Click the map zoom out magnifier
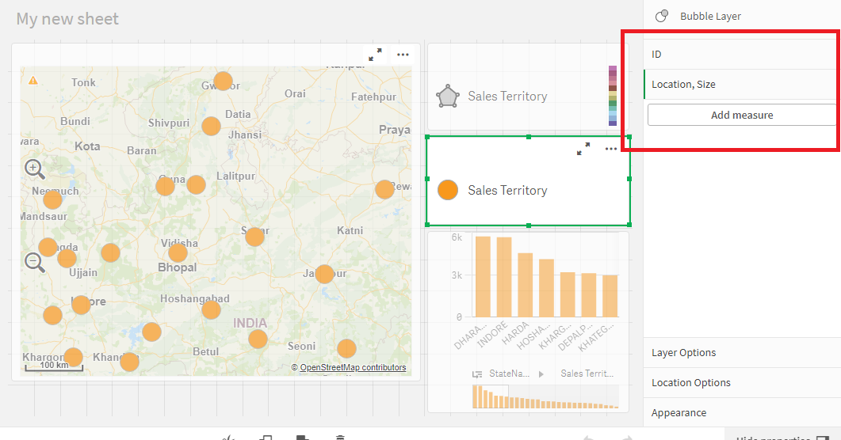The height and width of the screenshot is (440, 841). click(x=34, y=262)
